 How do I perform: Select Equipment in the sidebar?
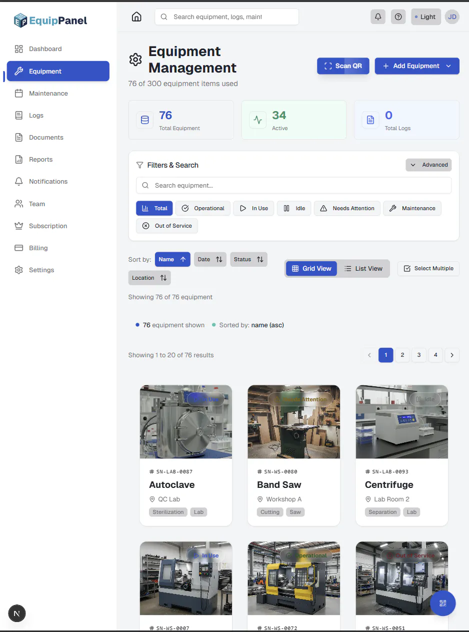(x=58, y=71)
